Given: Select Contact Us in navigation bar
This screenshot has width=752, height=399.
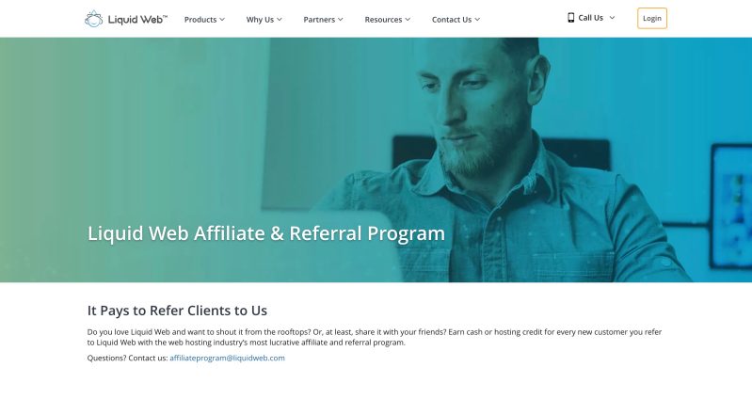Looking at the screenshot, I should coord(452,20).
